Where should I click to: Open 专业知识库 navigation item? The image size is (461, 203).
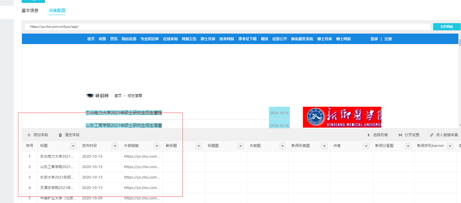point(150,39)
